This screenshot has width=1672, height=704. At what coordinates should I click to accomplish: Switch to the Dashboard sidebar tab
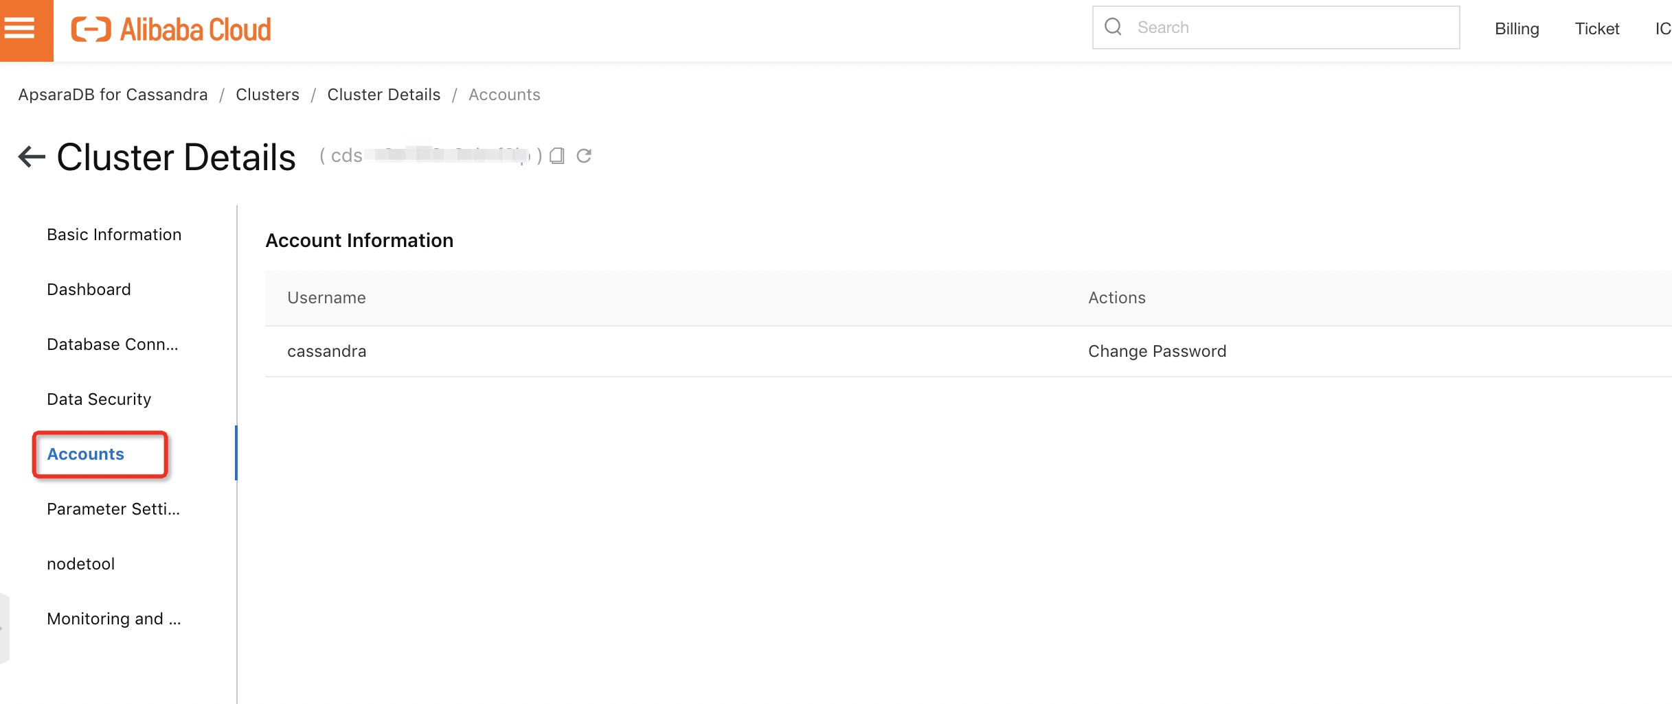(x=89, y=290)
